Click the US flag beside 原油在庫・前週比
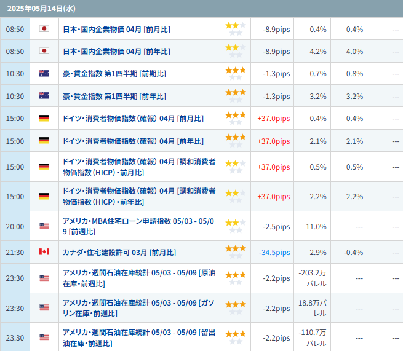403x351 pixels. (44, 278)
